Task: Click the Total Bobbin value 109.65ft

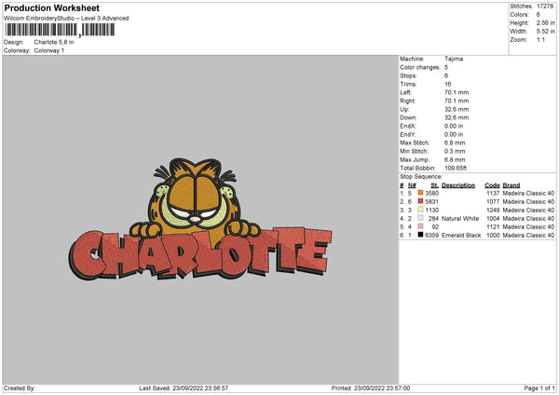Action: 456,169
